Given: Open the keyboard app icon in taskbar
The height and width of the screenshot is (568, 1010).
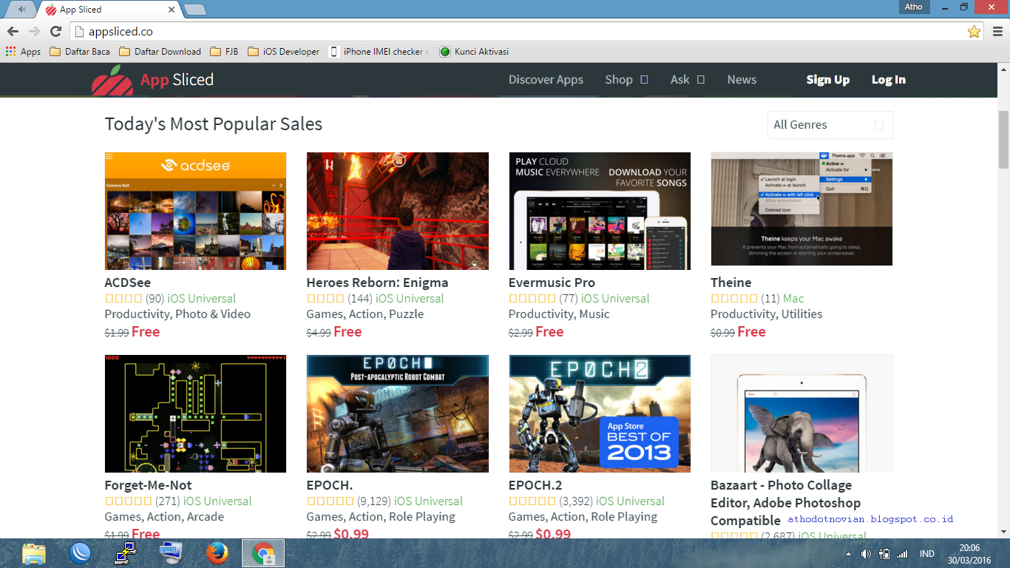Looking at the screenshot, I should click(172, 553).
